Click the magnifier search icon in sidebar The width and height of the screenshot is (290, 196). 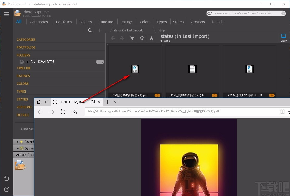click(x=90, y=30)
